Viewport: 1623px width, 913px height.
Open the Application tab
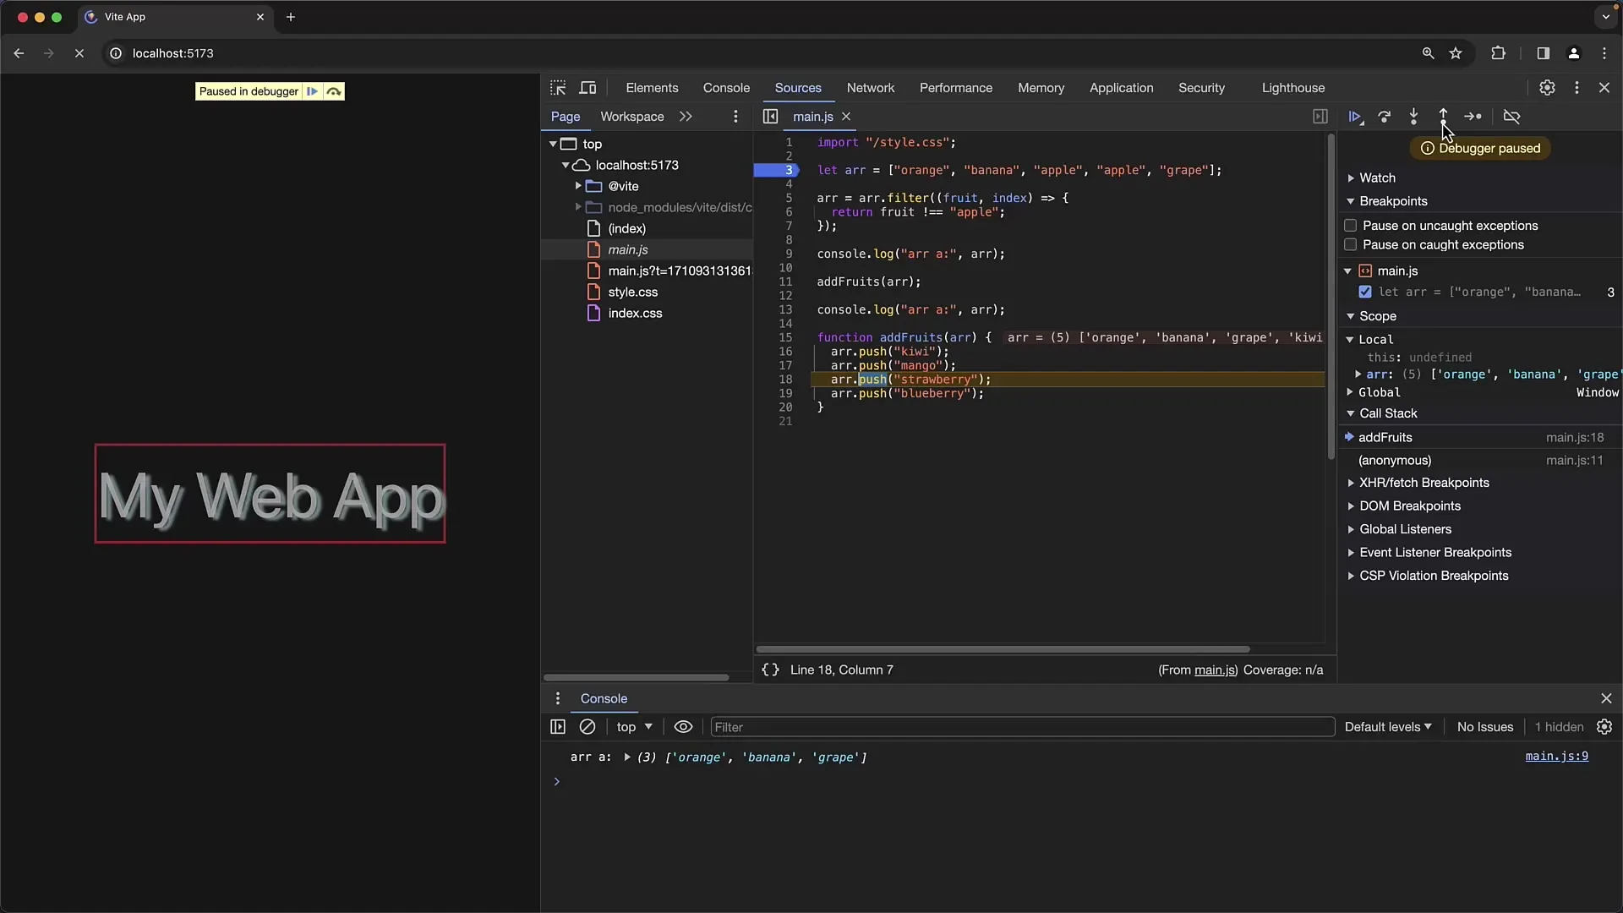coord(1121,88)
